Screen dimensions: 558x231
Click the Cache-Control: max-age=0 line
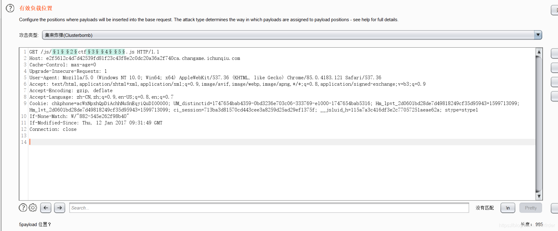[x=63, y=65]
